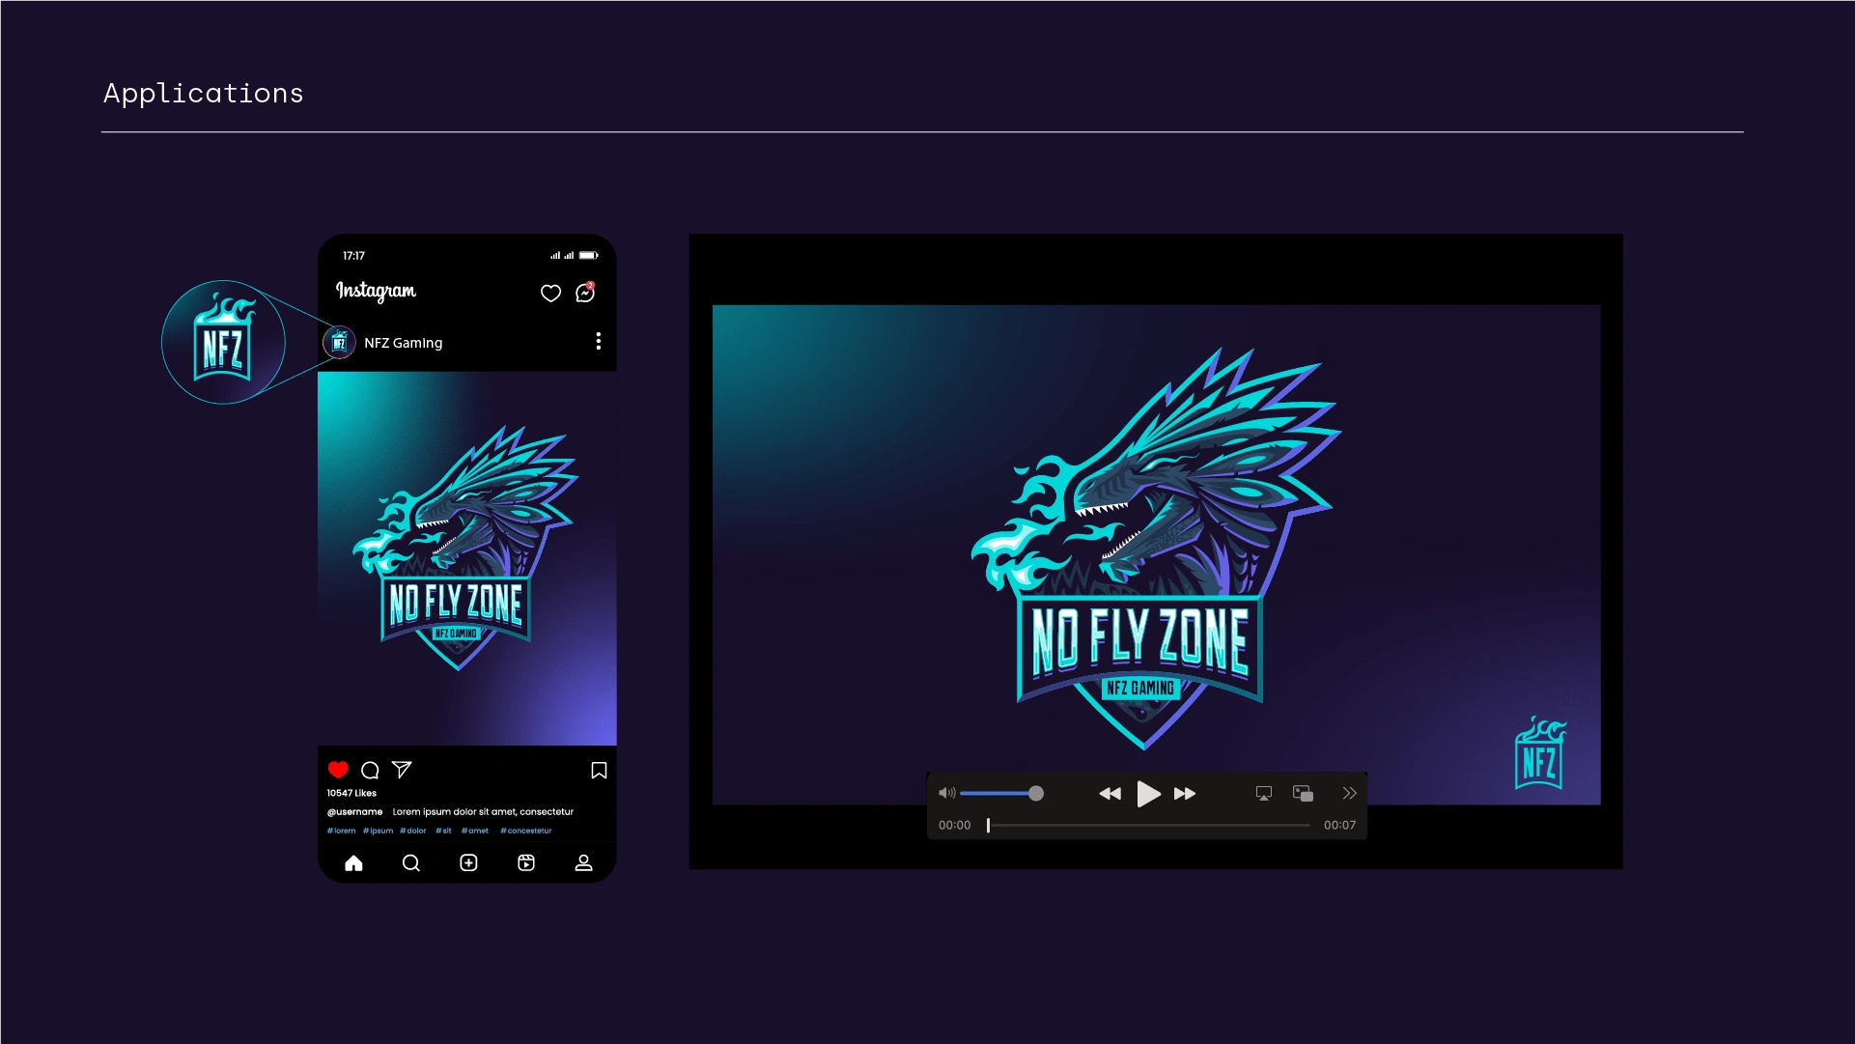Open the Reels tab icon

point(526,862)
